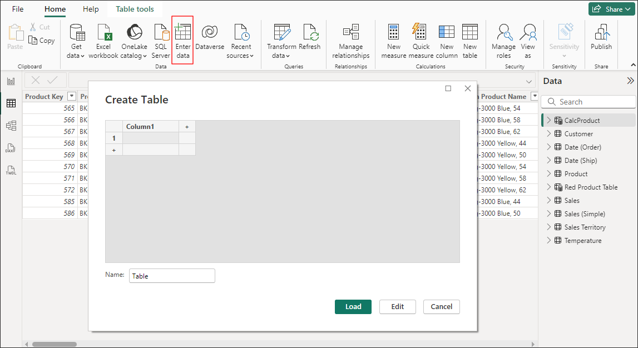Expand the Sales Territory table

548,227
